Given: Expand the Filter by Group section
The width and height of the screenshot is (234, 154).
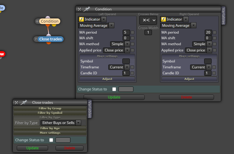Looking at the screenshot, I should (x=50, y=108).
